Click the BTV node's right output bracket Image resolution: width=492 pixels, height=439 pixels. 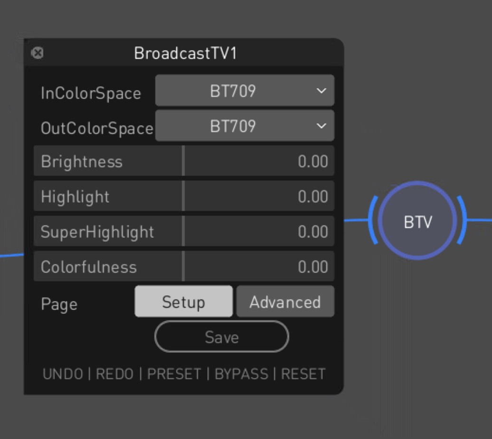coord(462,220)
